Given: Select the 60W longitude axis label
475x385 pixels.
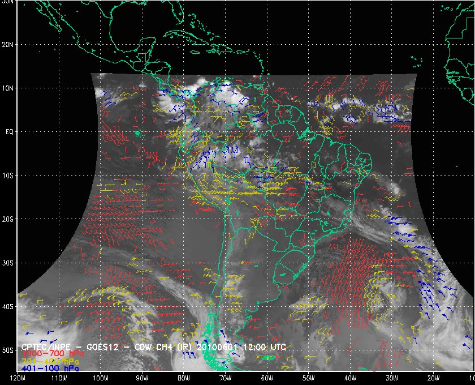Looking at the screenshot, I should pyautogui.click(x=267, y=378).
